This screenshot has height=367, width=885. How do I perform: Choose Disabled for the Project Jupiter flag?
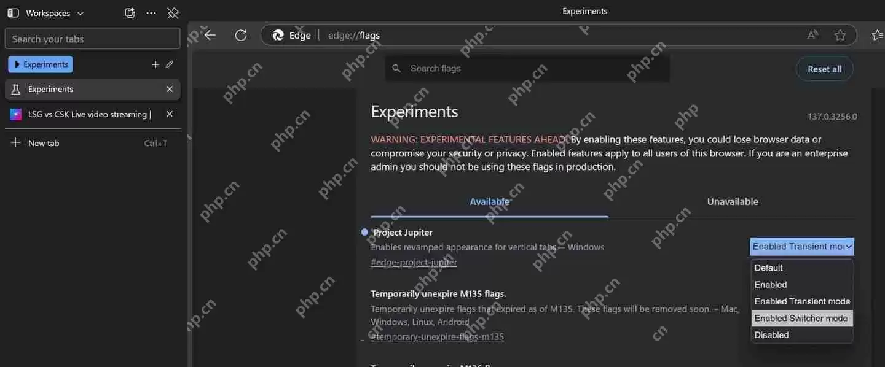771,334
